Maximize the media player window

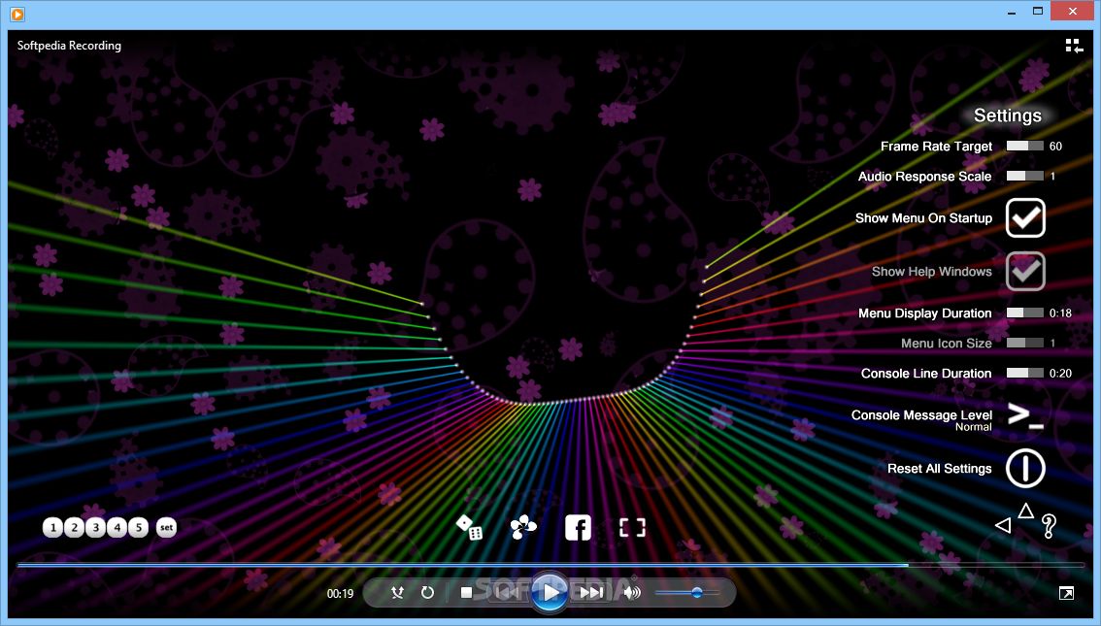tap(1038, 12)
